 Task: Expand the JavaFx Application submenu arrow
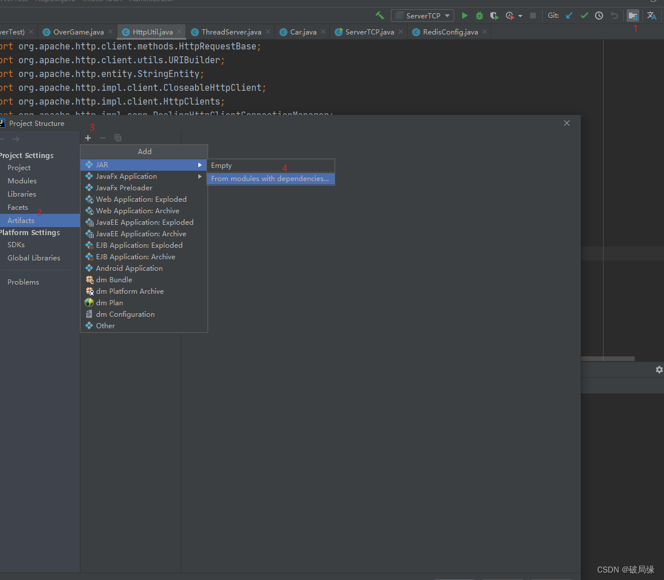(199, 176)
